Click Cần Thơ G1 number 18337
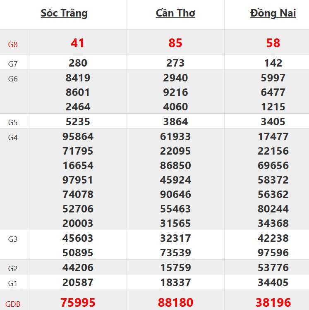The height and width of the screenshot is (310, 309). pyautogui.click(x=175, y=283)
